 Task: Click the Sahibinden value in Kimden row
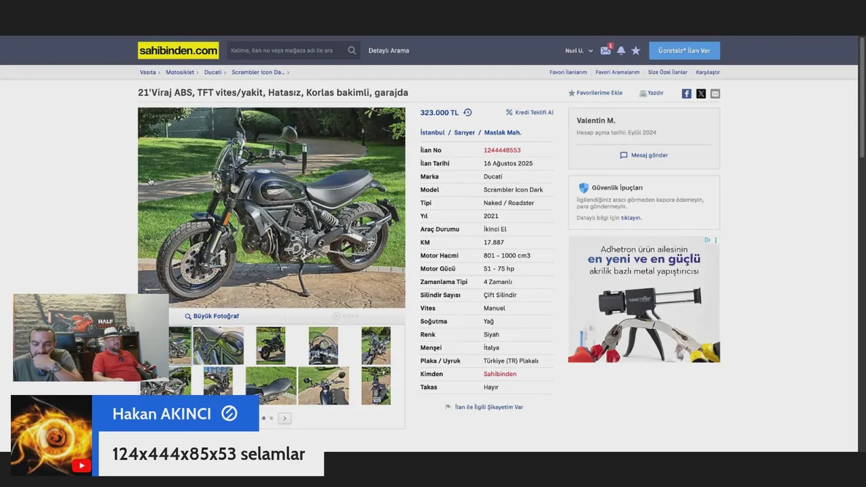click(x=500, y=374)
